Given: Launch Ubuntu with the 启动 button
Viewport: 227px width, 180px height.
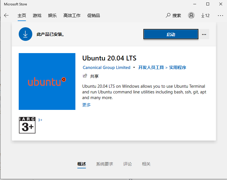Looking at the screenshot, I should [171, 34].
